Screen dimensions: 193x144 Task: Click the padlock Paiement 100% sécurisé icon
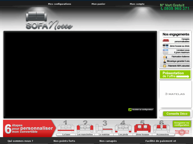coord(165,66)
